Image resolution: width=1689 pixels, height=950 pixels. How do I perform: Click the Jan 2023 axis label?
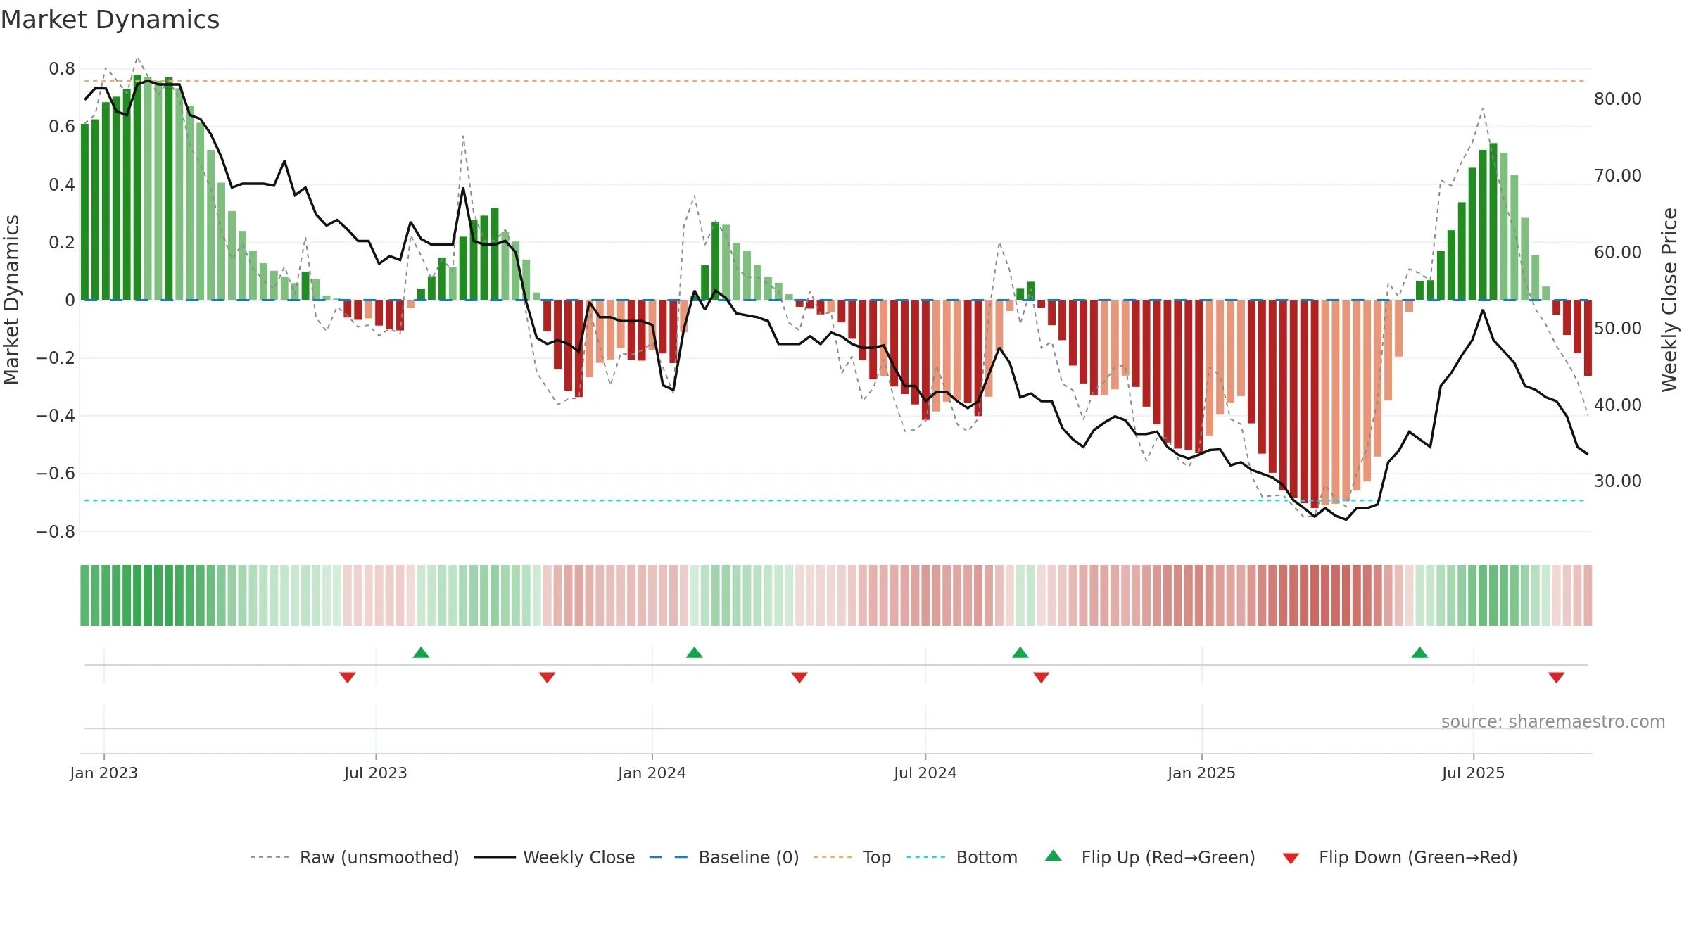tap(104, 773)
